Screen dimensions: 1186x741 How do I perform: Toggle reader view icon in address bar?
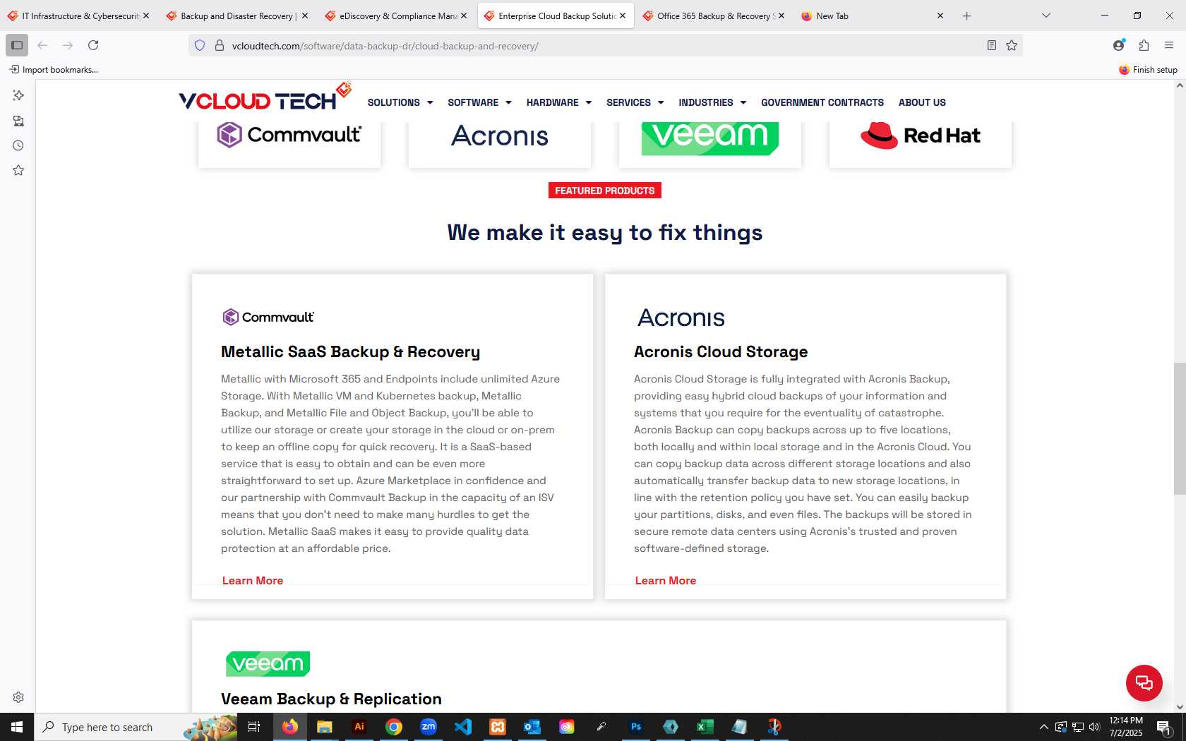(992, 45)
